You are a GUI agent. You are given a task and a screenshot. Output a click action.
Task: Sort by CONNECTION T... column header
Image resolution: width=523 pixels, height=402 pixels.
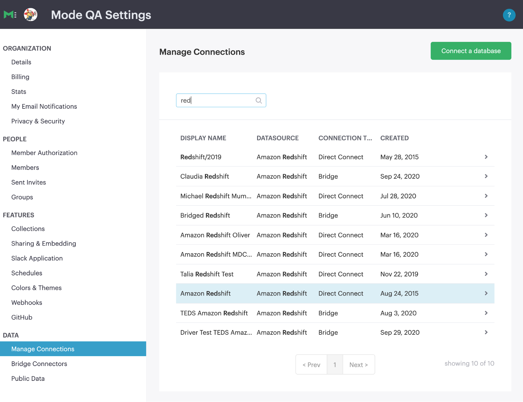[x=345, y=138]
